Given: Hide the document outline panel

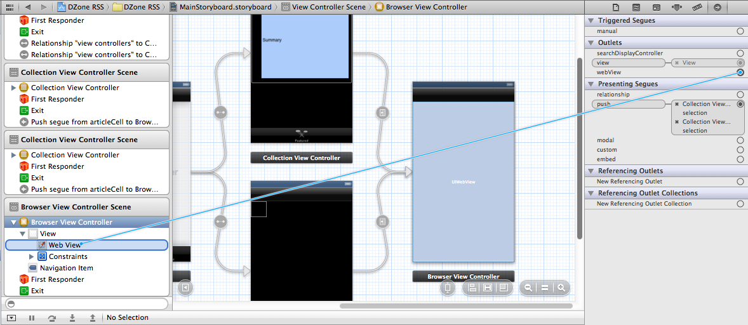Looking at the screenshot, I should [x=185, y=288].
